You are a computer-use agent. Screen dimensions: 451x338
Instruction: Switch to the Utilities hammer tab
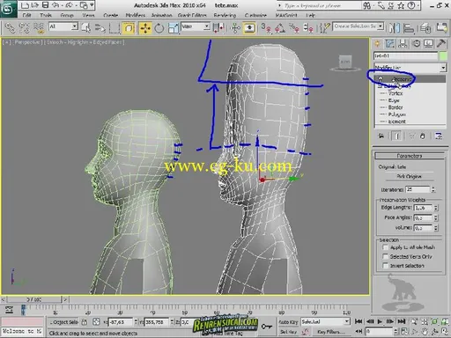[x=441, y=44]
